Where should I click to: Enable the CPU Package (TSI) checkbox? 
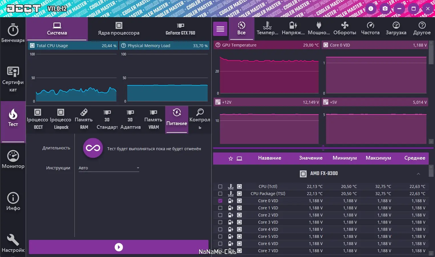pyautogui.click(x=220, y=194)
